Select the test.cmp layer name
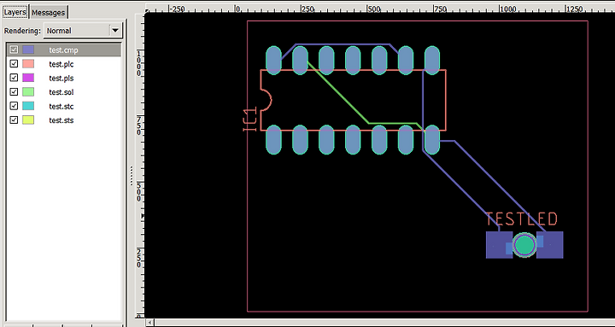615x327 pixels. 63,50
